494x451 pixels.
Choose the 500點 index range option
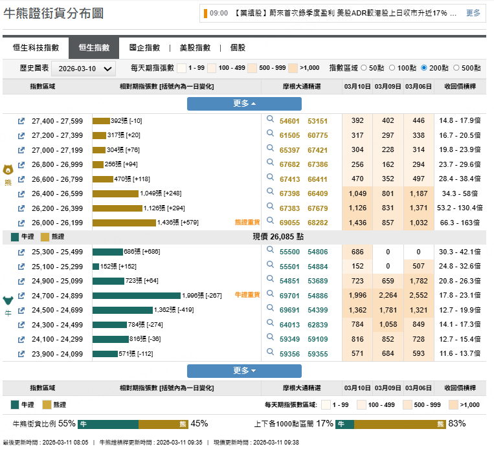tap(457, 67)
